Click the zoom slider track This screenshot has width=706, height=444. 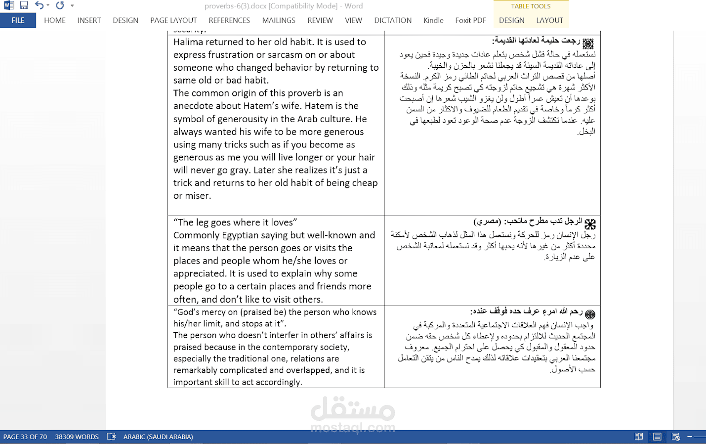(x=701, y=437)
